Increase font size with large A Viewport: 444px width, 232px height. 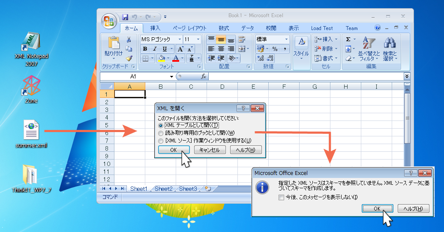point(180,49)
